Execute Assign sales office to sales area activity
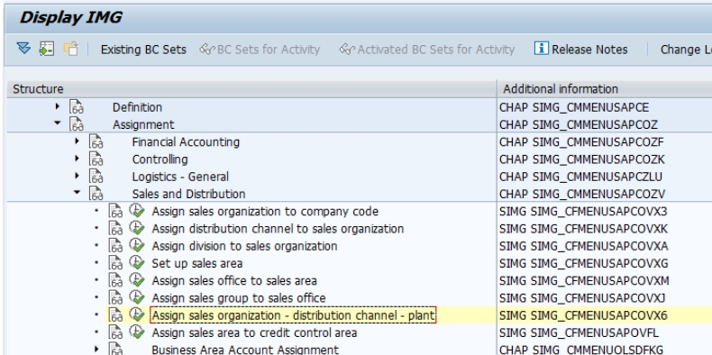This screenshot has height=355, width=712. pyautogui.click(x=137, y=279)
